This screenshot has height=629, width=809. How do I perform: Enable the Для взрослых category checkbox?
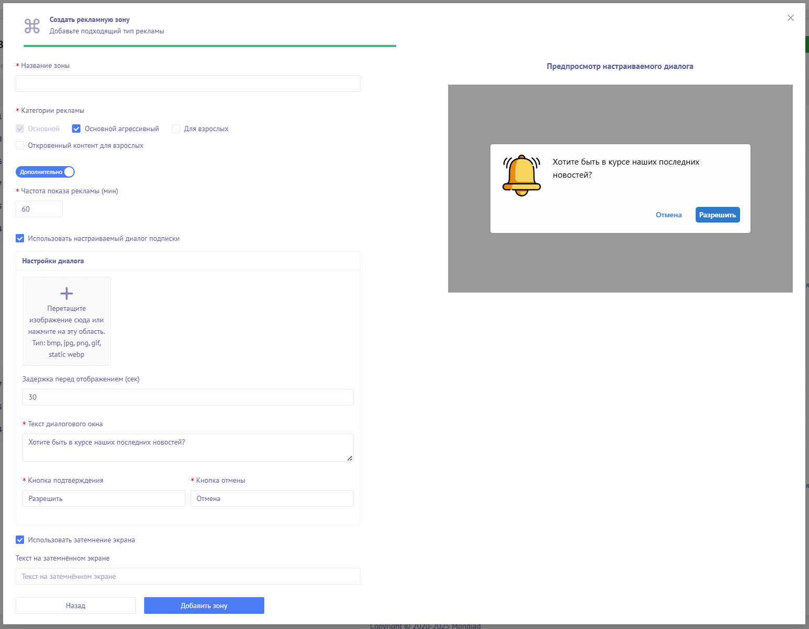[176, 129]
